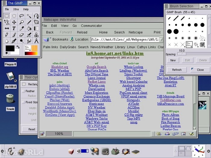Click the Back button in Netscape
The height and width of the screenshot is (158, 211).
point(50,32)
